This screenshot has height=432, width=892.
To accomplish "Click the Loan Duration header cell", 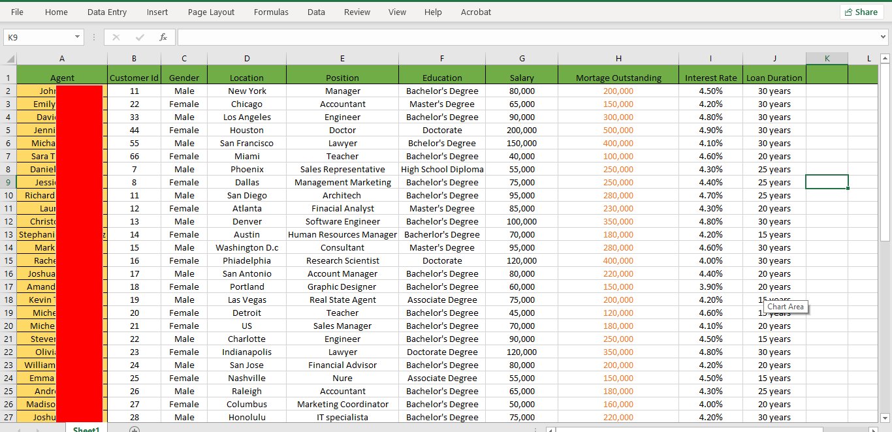I will 774,74.
